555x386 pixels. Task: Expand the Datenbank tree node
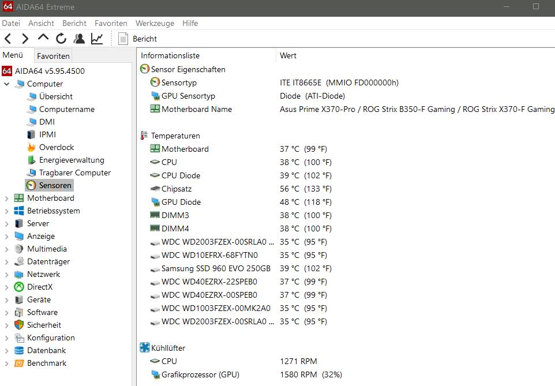tap(6, 351)
